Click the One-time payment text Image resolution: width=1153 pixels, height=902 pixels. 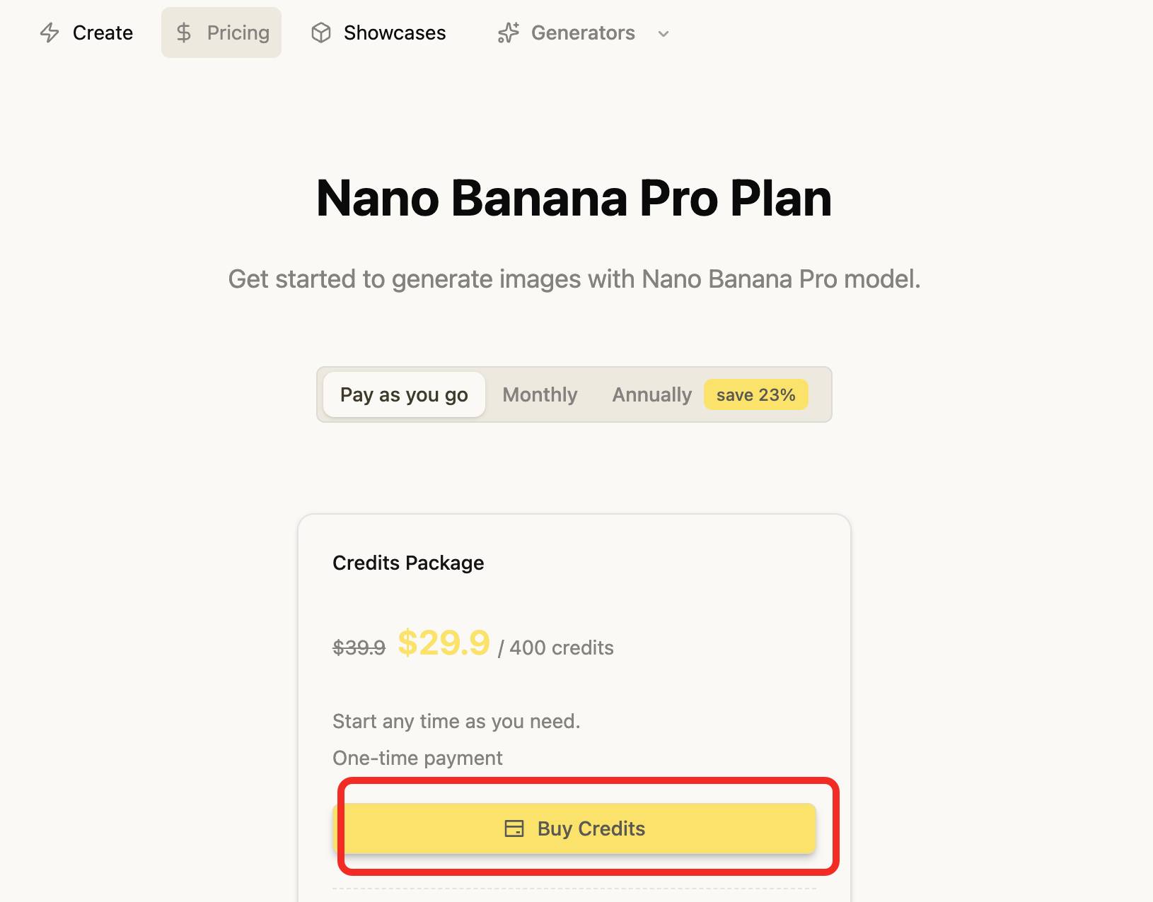tap(417, 758)
